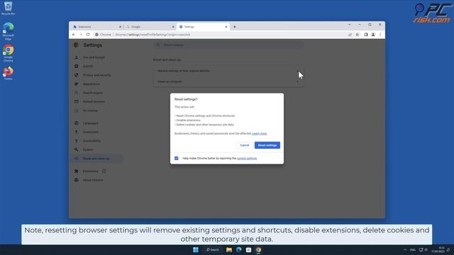
Task: Close the Settings tab
Action: click(x=226, y=27)
